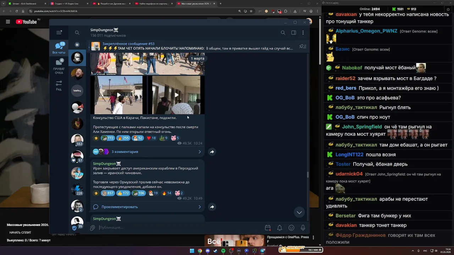Open browser tab search dropdown arrow
Viewport: 454px width, 255px height.
coord(3,4)
